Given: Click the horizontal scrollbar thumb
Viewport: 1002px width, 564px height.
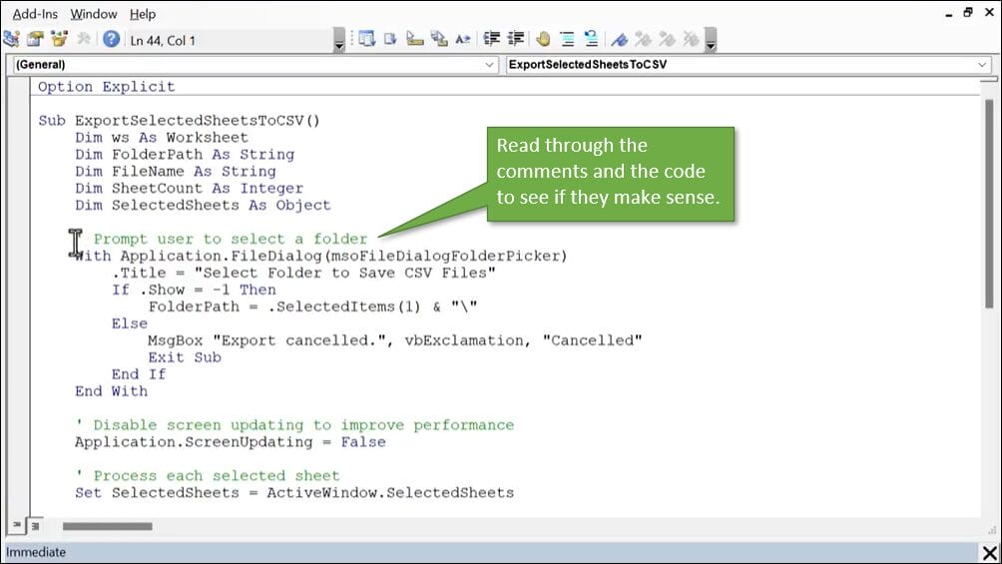Looking at the screenshot, I should tap(107, 526).
